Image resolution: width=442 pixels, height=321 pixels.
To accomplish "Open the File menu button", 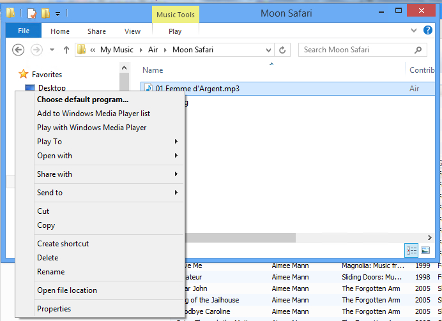I will (x=24, y=31).
